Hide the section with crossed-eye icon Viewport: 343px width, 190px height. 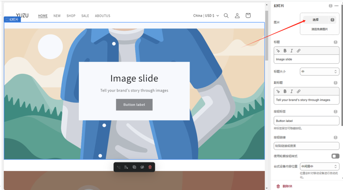pyautogui.click(x=142, y=167)
